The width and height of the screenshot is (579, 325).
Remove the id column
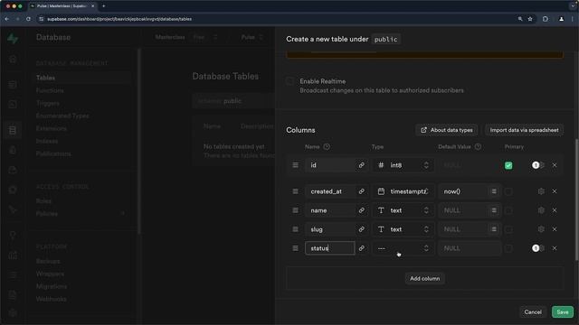(555, 165)
